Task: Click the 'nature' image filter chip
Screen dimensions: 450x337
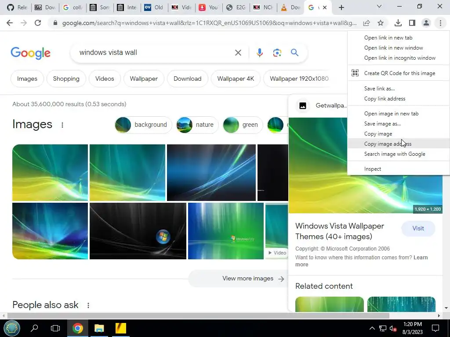Action: coord(196,125)
